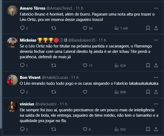Open vinicius's avatar thumbnail
The width and height of the screenshot is (164, 136).
point(12,106)
